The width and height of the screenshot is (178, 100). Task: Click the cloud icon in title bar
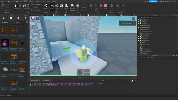[161, 1]
